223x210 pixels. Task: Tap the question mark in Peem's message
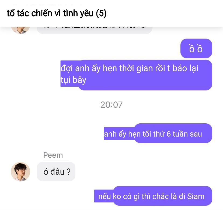click(68, 171)
